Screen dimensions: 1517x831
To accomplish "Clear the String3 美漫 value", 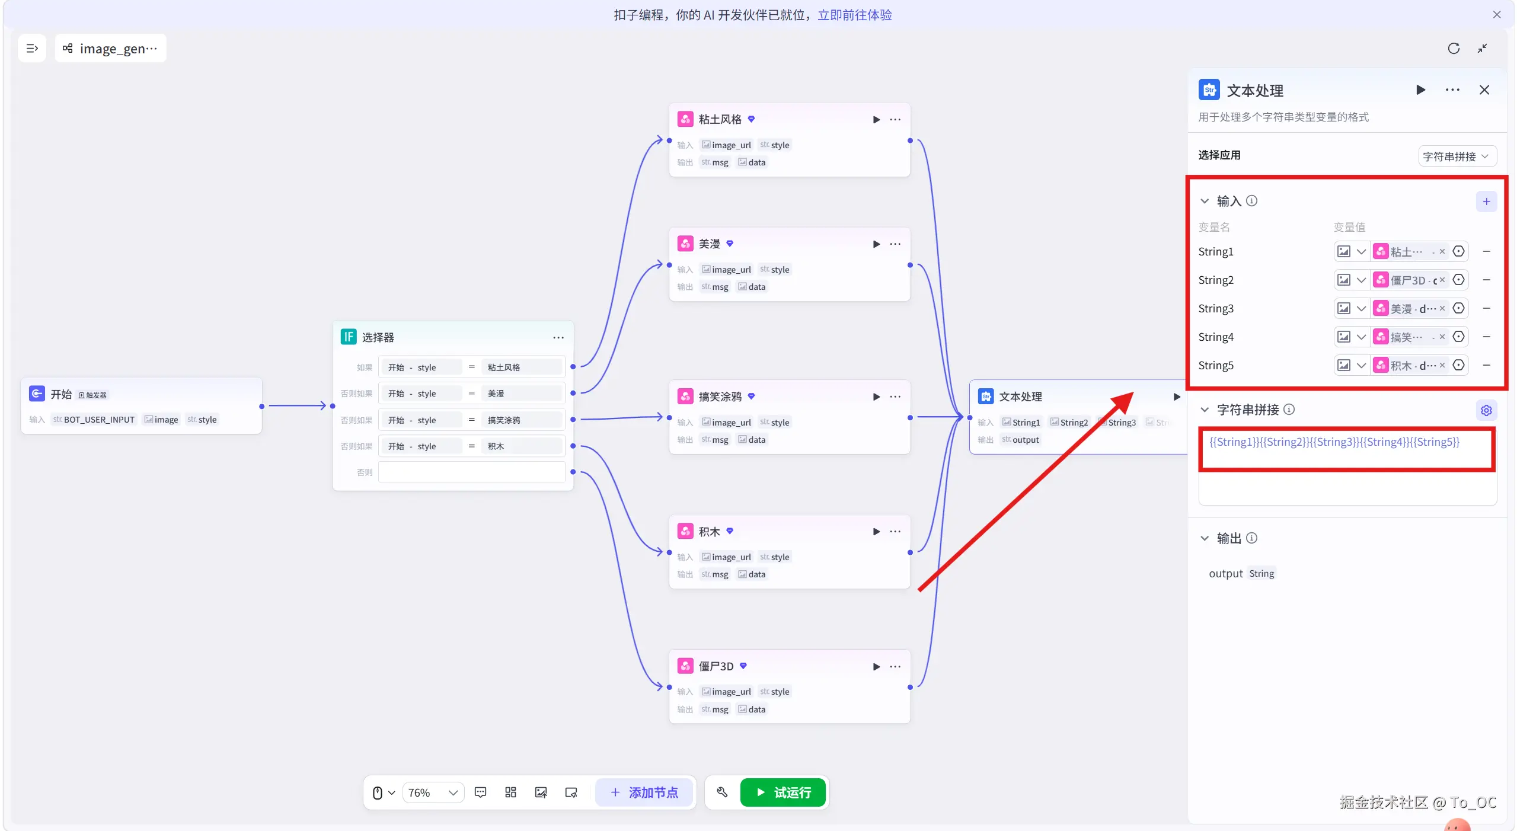I will click(x=1442, y=308).
